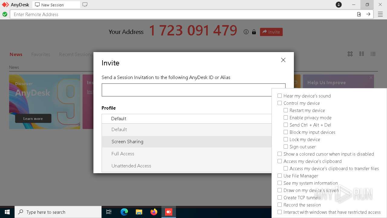Select Unattended Access profile
The height and width of the screenshot is (218, 387).
click(187, 166)
